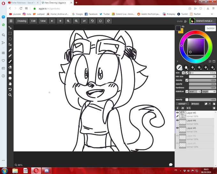Screen dimensions: 217x174
Task: Uncheck the stabilizer checkbox
Action: tap(187, 91)
